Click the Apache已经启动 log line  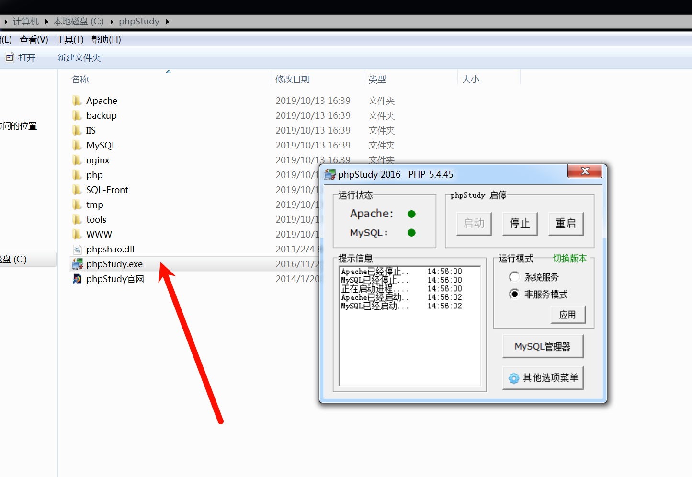point(401,297)
